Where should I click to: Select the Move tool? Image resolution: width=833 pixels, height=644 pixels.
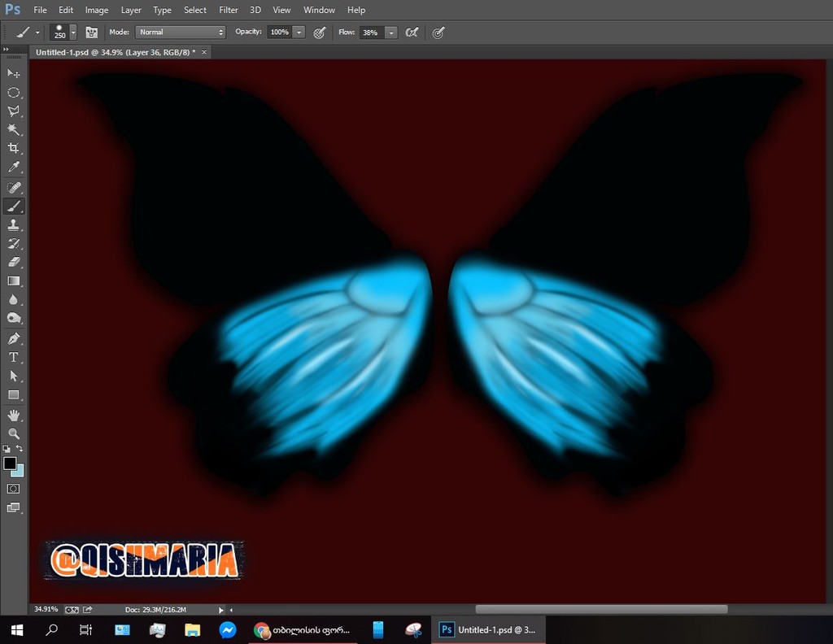(x=14, y=73)
